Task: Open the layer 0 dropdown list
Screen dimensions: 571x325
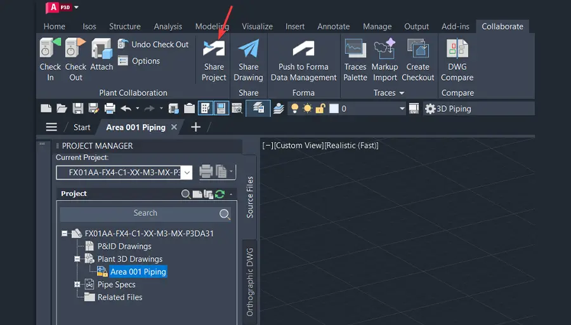Action: point(402,108)
